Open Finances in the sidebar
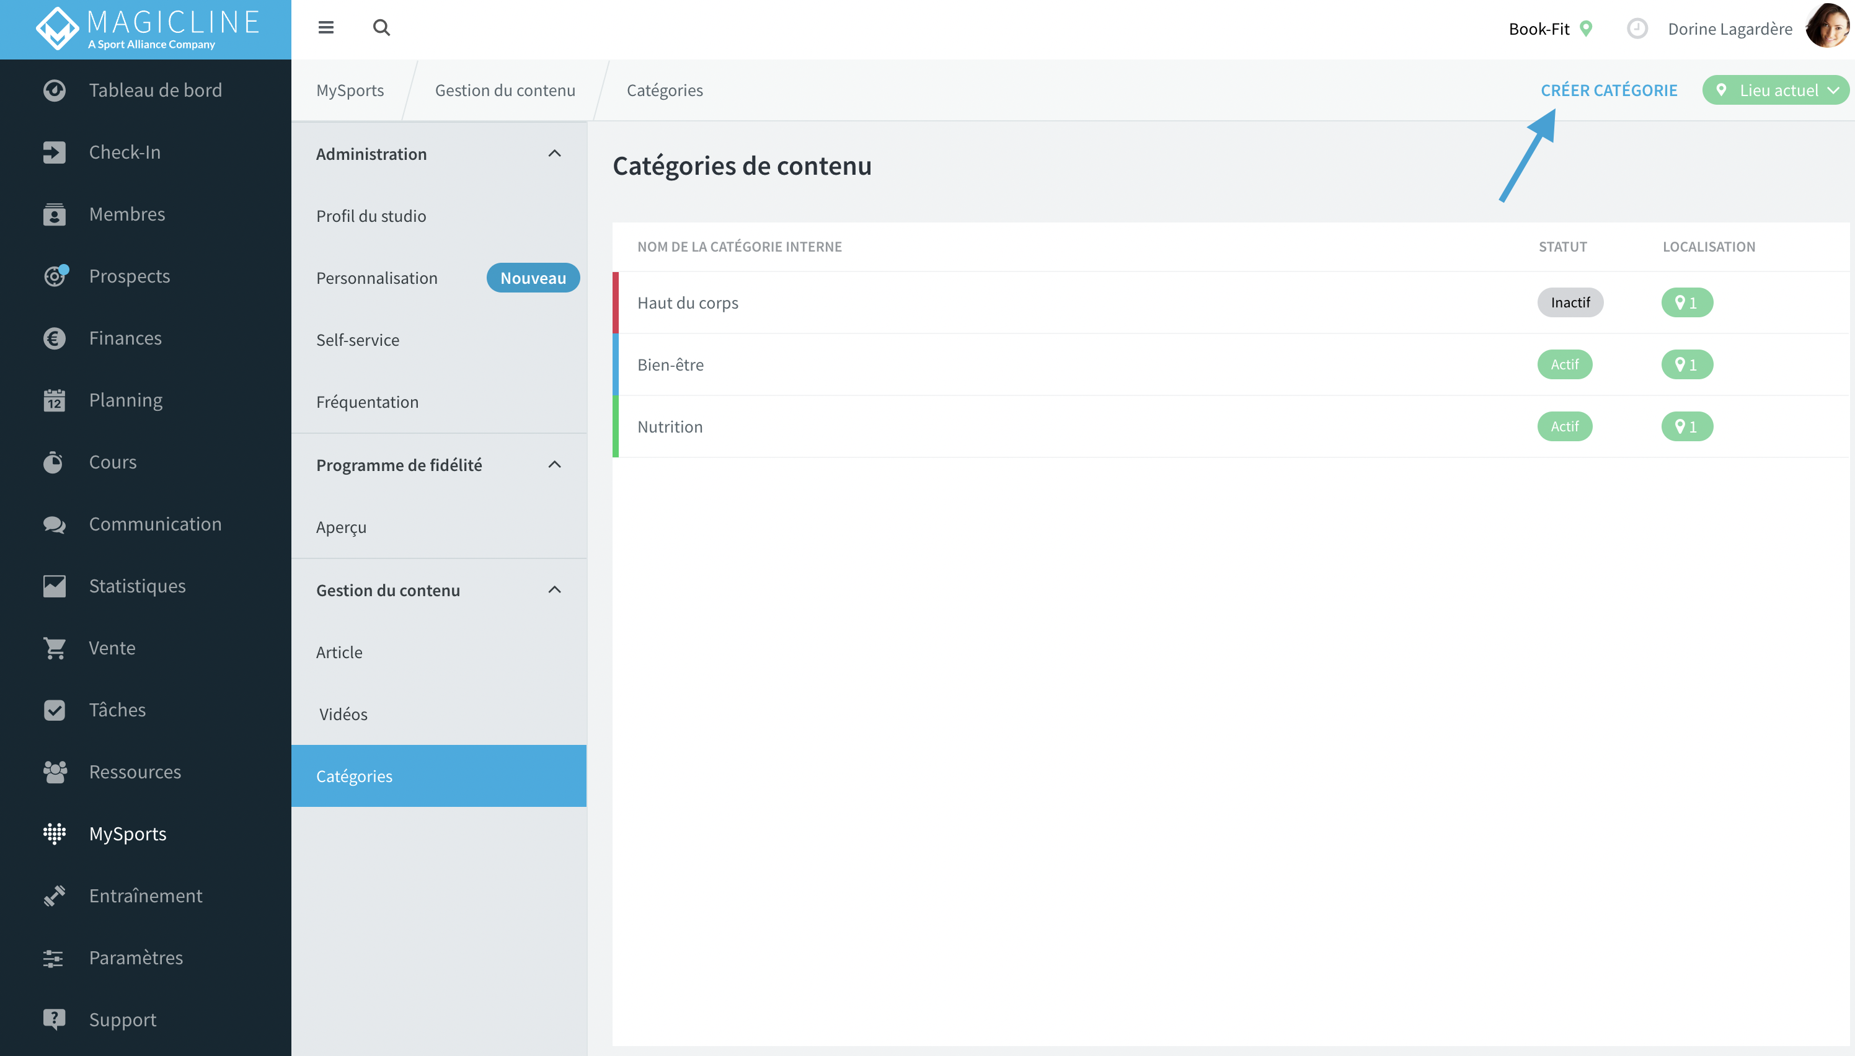 tap(145, 338)
